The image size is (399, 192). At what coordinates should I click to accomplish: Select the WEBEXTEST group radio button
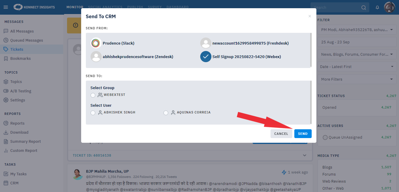point(93,95)
